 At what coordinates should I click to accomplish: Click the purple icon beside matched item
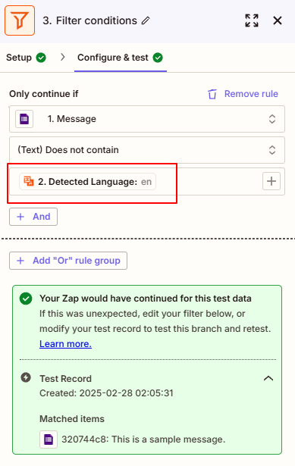pyautogui.click(x=49, y=439)
